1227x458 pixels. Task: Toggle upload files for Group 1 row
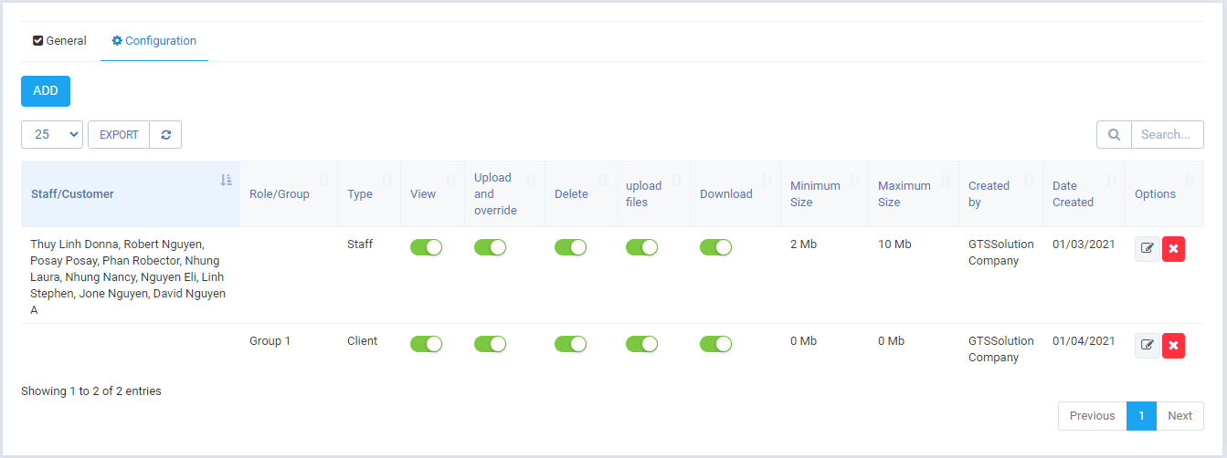pos(641,344)
